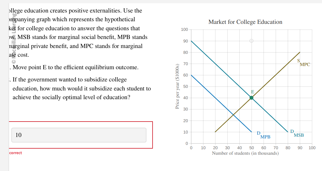Click the faint target circle above point E

251,41
